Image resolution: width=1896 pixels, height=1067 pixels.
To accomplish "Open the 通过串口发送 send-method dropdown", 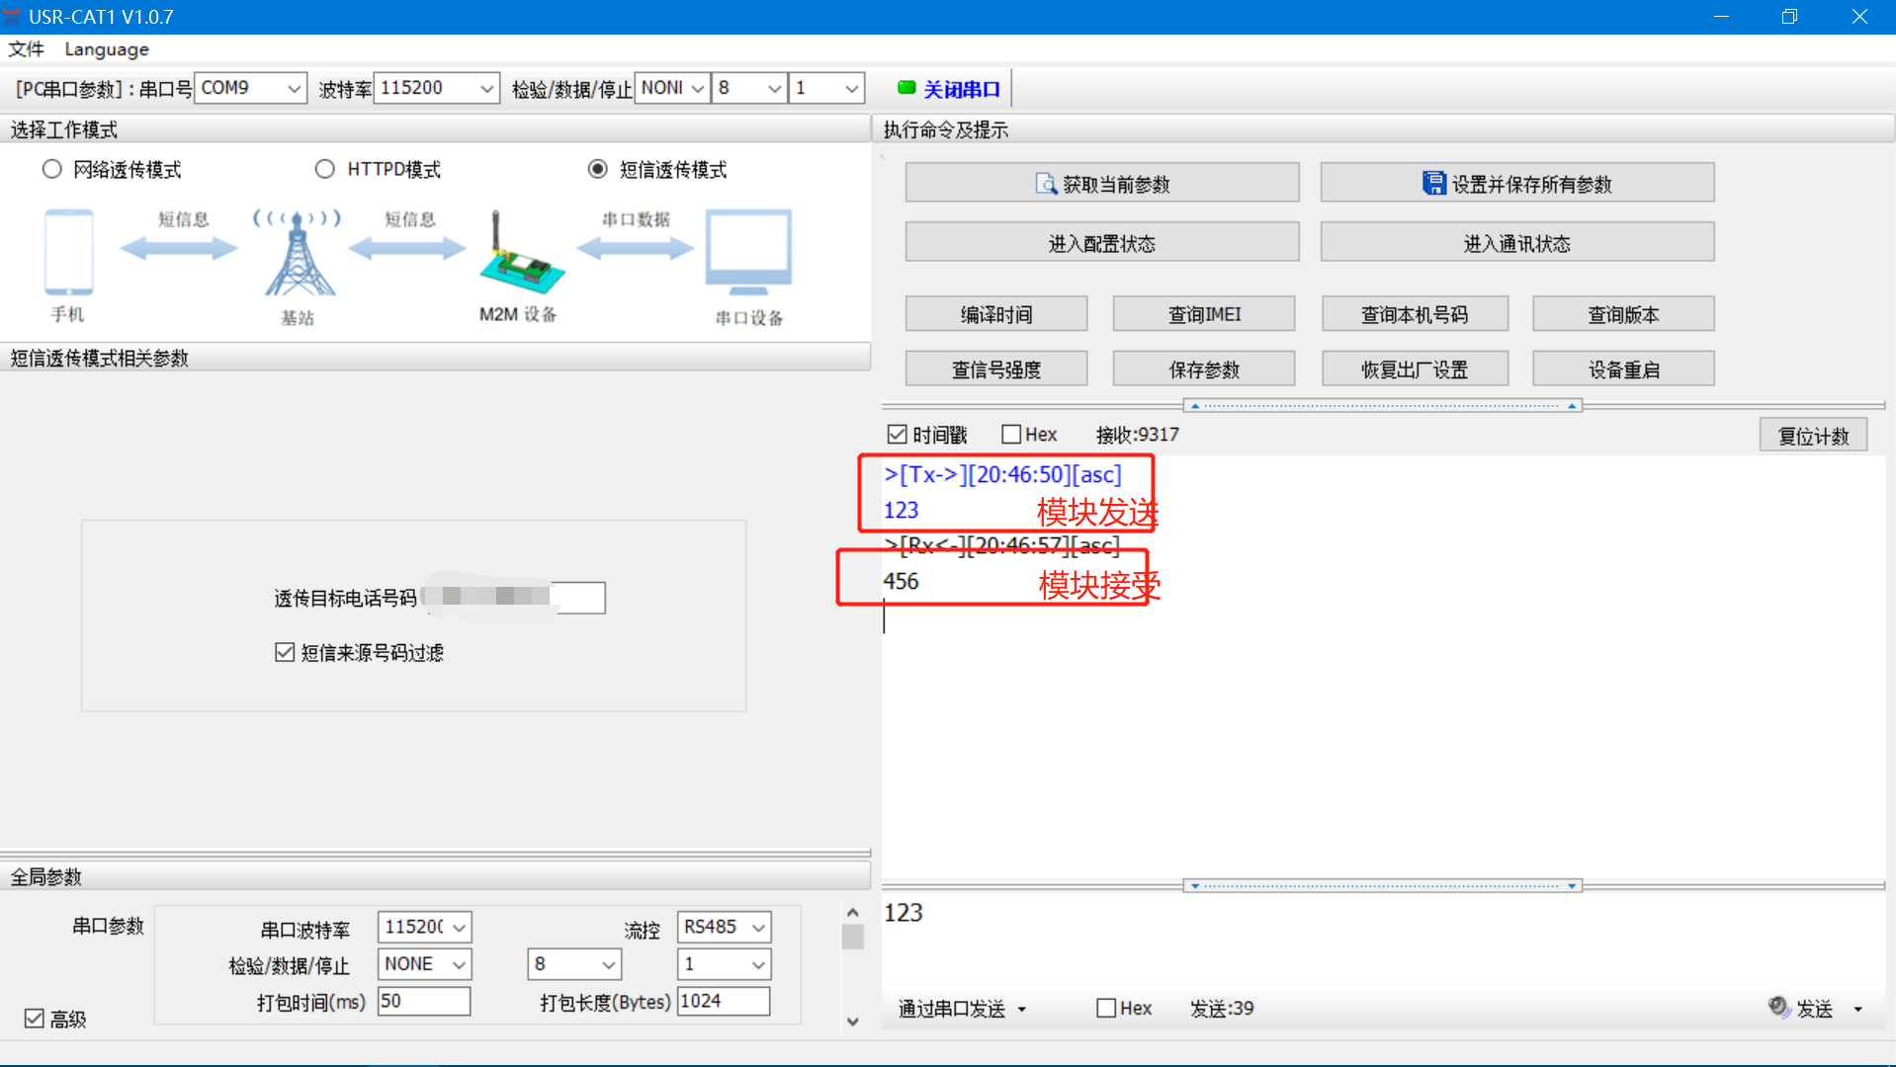I will (x=962, y=1008).
